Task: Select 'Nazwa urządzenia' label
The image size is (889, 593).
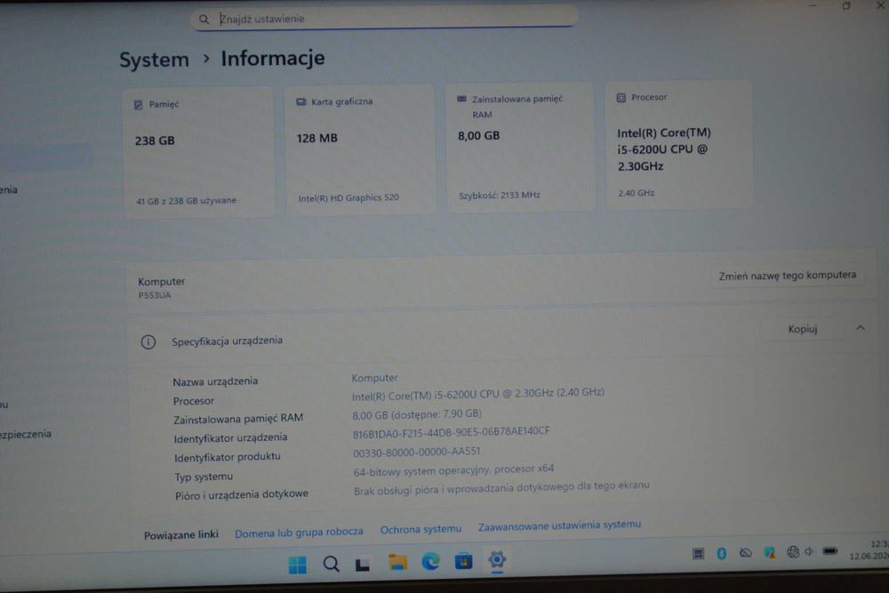Action: 215,381
